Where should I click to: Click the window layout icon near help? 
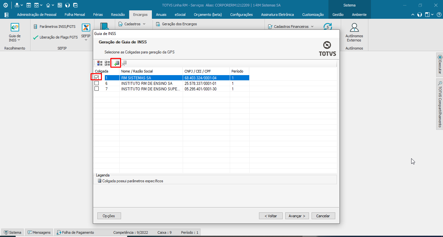[x=427, y=15]
